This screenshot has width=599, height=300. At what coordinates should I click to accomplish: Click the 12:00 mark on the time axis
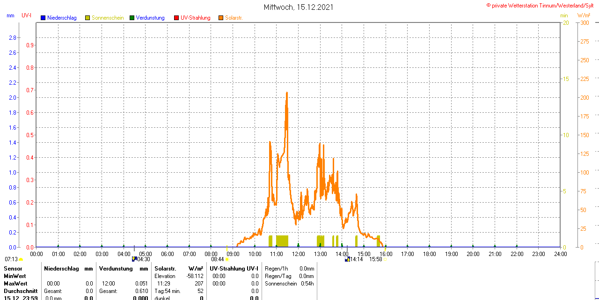(299, 254)
